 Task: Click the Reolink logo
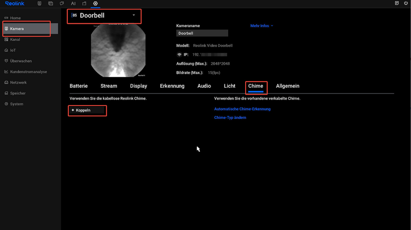click(x=15, y=3)
